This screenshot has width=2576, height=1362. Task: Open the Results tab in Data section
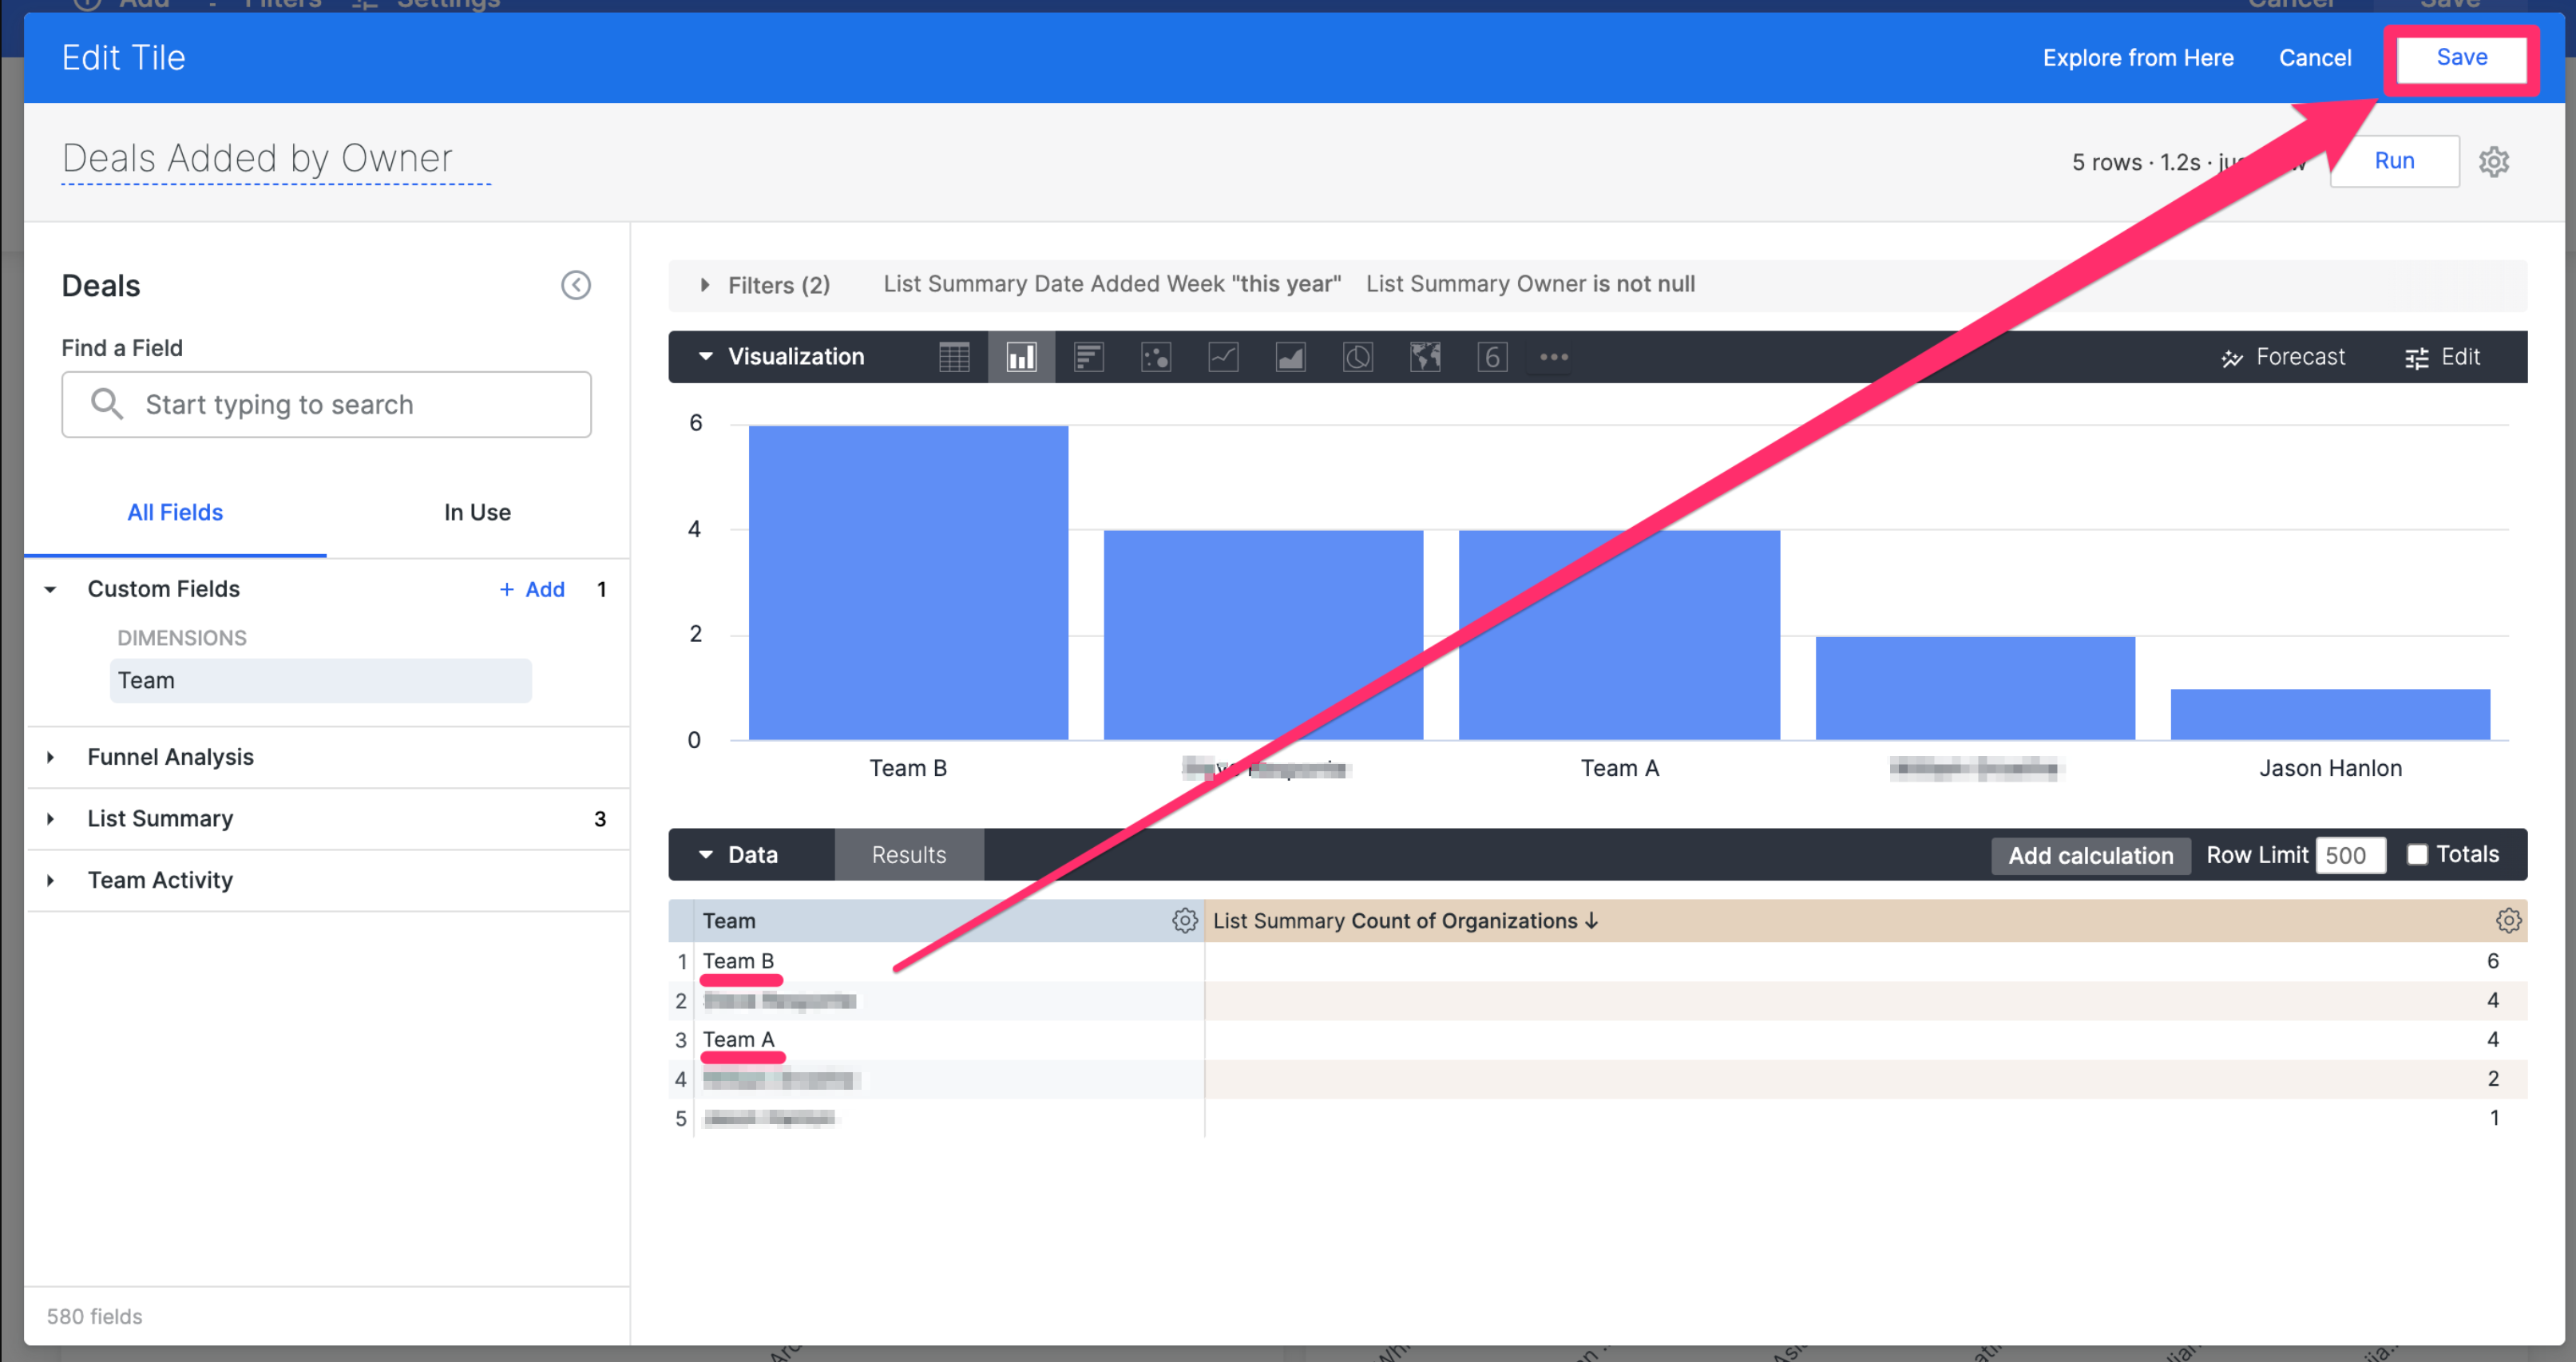click(x=908, y=855)
